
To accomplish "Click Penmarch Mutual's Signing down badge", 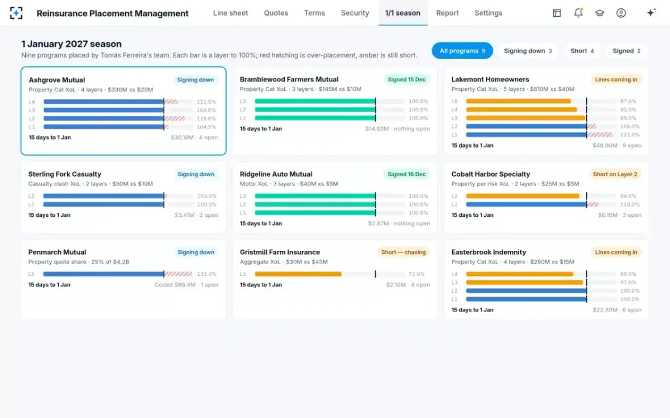I will [196, 252].
